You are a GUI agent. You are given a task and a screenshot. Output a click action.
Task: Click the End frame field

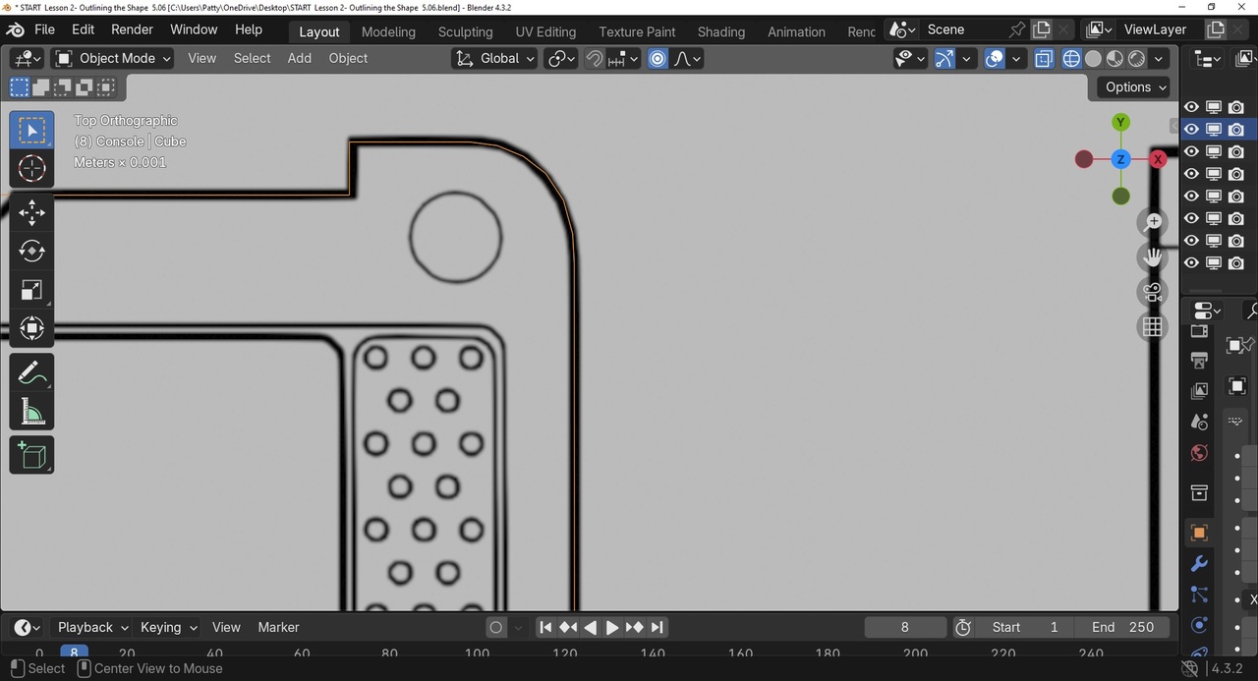pyautogui.click(x=1122, y=627)
